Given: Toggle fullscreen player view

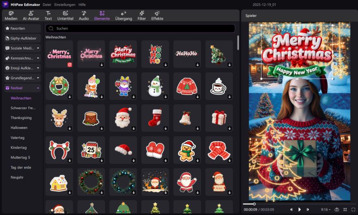Looking at the screenshot, I should (x=353, y=209).
